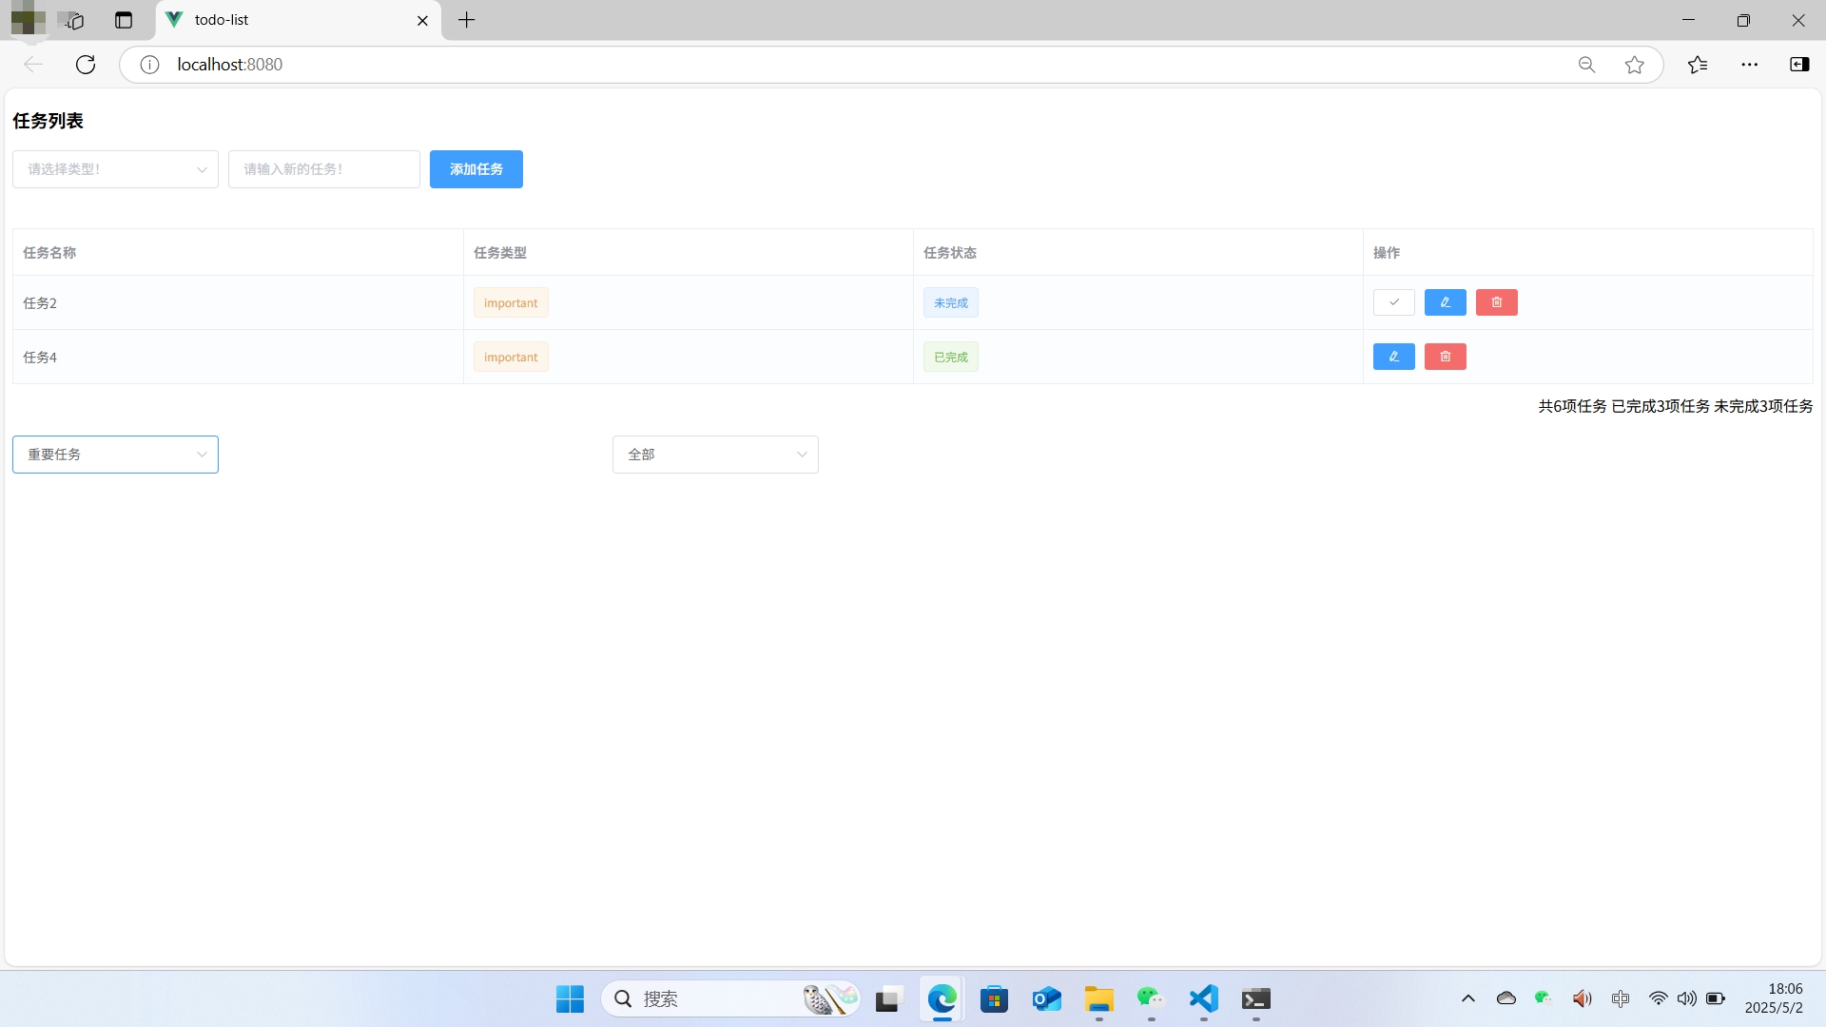The height and width of the screenshot is (1027, 1826).
Task: Click edit pencil icon for 任务2
Action: coord(1445,302)
